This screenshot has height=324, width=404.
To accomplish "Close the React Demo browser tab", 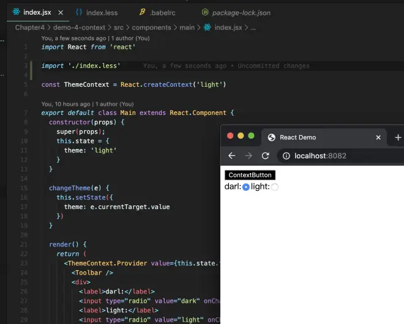I will 378,138.
